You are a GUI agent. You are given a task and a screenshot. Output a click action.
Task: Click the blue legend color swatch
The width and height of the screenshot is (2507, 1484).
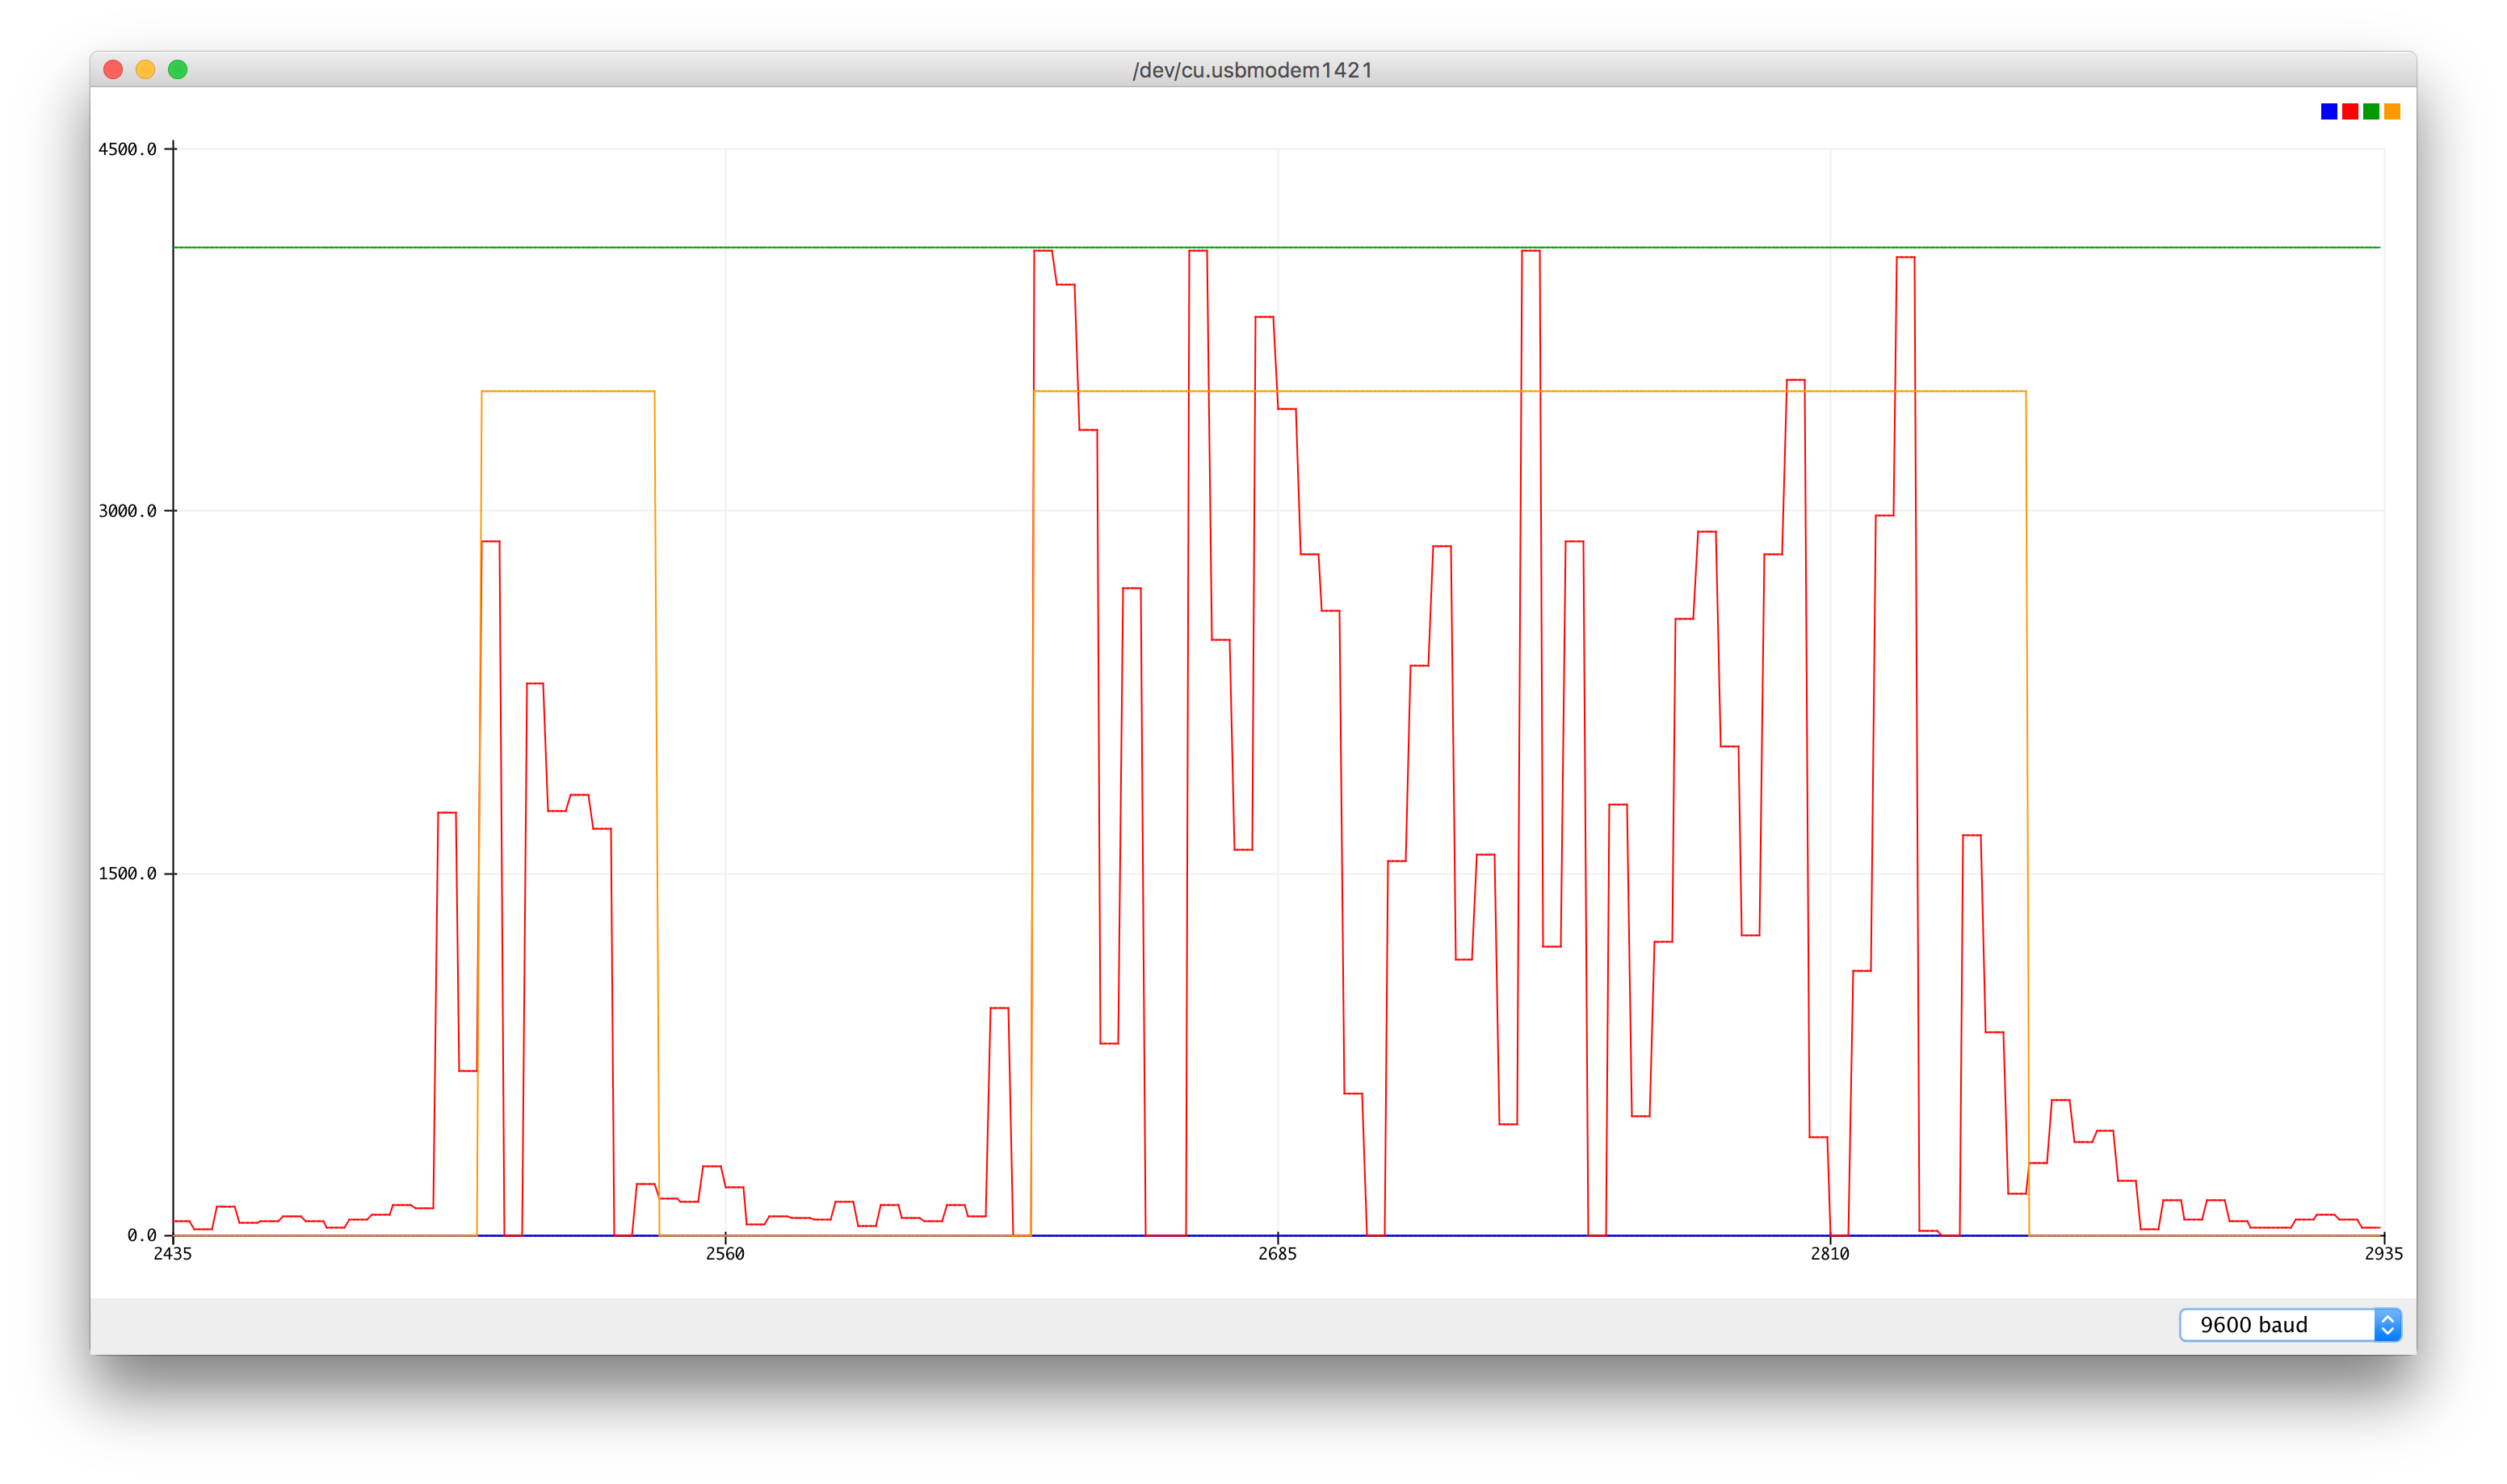click(x=2329, y=111)
